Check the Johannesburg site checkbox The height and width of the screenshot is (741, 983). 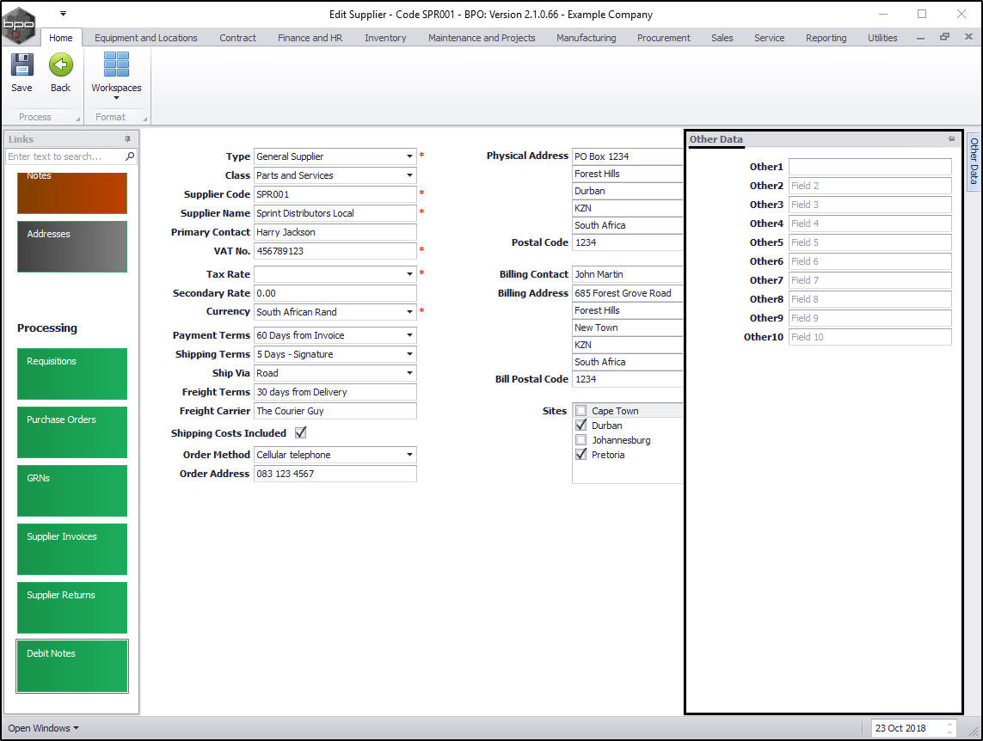click(581, 440)
